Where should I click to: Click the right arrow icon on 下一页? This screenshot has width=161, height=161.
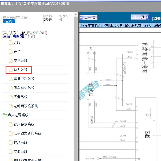coord(147,17)
